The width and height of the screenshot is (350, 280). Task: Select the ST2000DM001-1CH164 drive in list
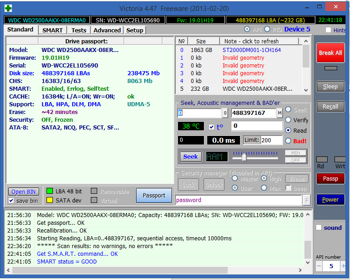pos(251,50)
